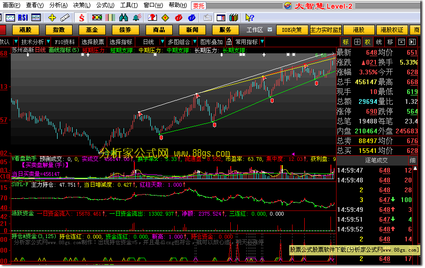Click the collapse panel up-arrow icon
Image resolution: width=425 pixels, height=268 pixels.
[402, 42]
